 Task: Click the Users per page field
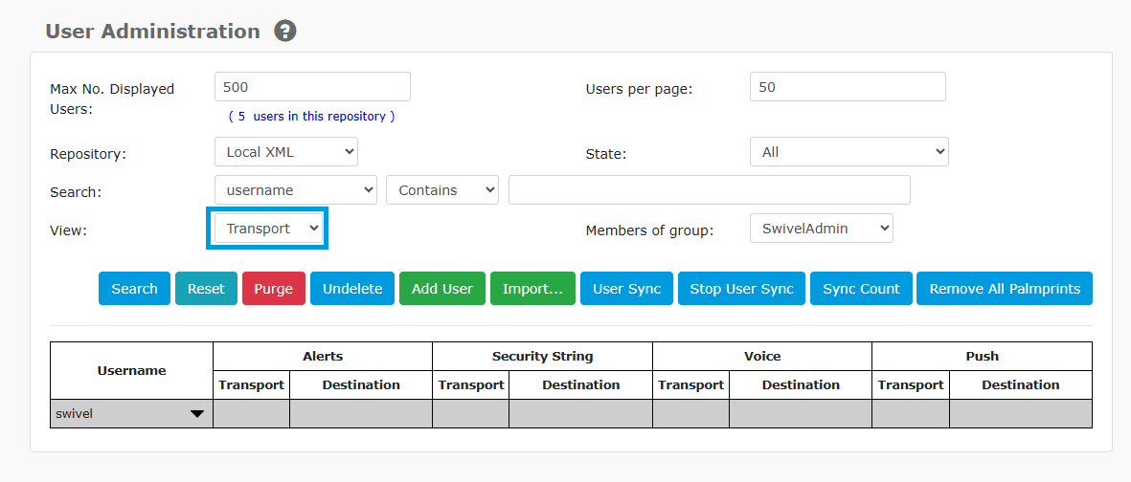pyautogui.click(x=848, y=86)
